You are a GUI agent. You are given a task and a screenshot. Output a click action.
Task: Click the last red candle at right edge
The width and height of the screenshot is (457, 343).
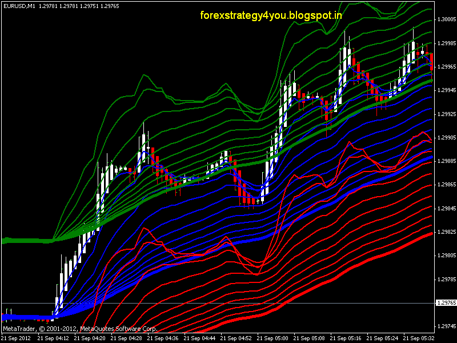[x=431, y=61]
